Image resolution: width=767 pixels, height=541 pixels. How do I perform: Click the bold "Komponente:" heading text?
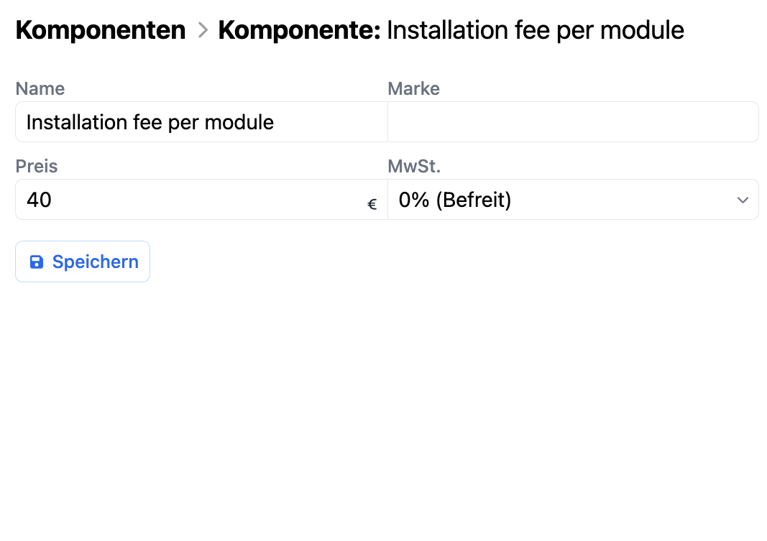tap(299, 30)
